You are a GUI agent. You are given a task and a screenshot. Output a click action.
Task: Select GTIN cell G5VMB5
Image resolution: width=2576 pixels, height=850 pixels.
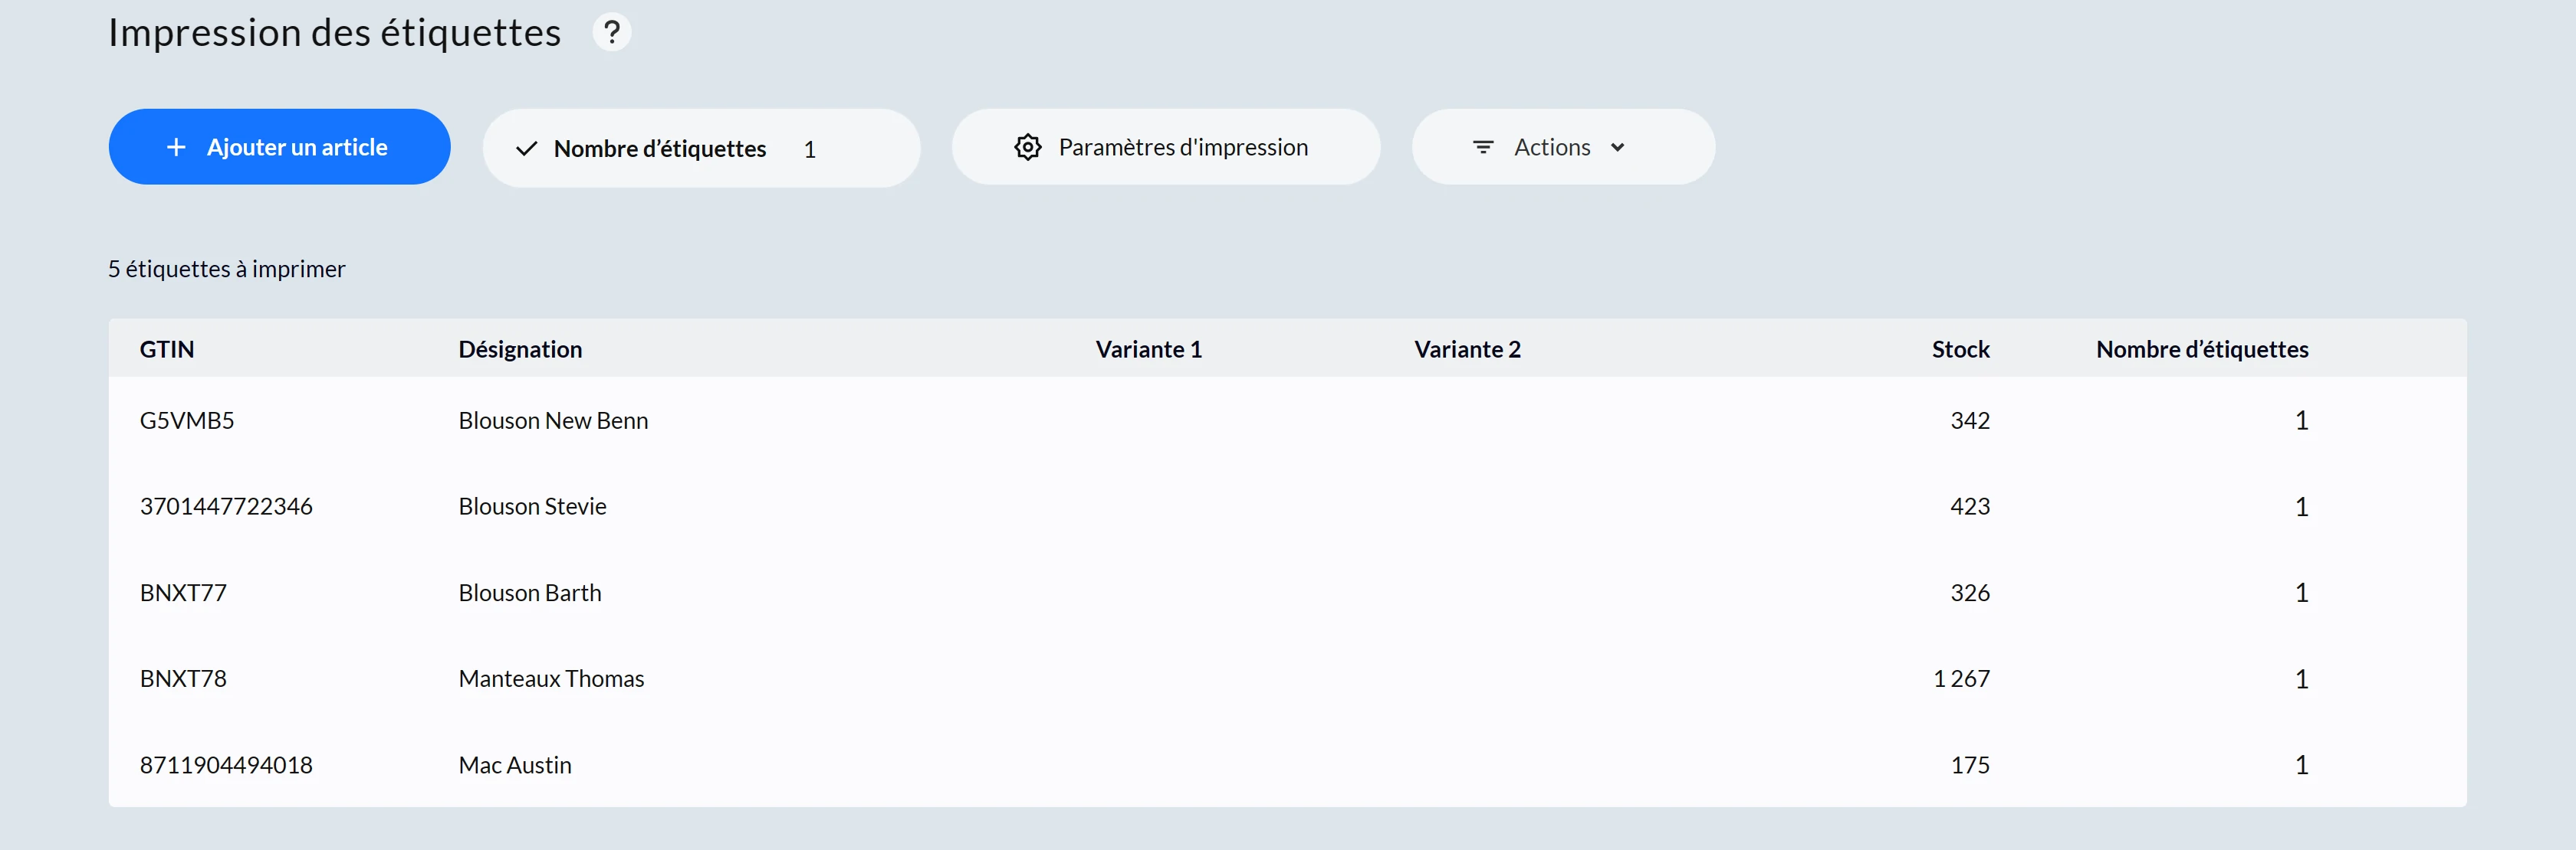click(x=187, y=420)
